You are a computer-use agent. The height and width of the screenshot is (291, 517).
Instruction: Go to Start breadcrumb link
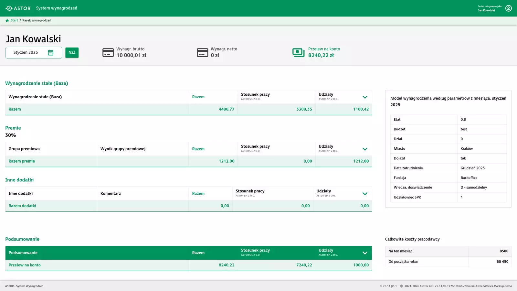pyautogui.click(x=14, y=20)
